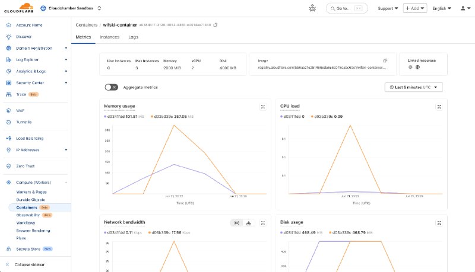Screen dimensions: 475x272
Task: Expand Log Explorer submenu arrow
Action: pos(66,59)
